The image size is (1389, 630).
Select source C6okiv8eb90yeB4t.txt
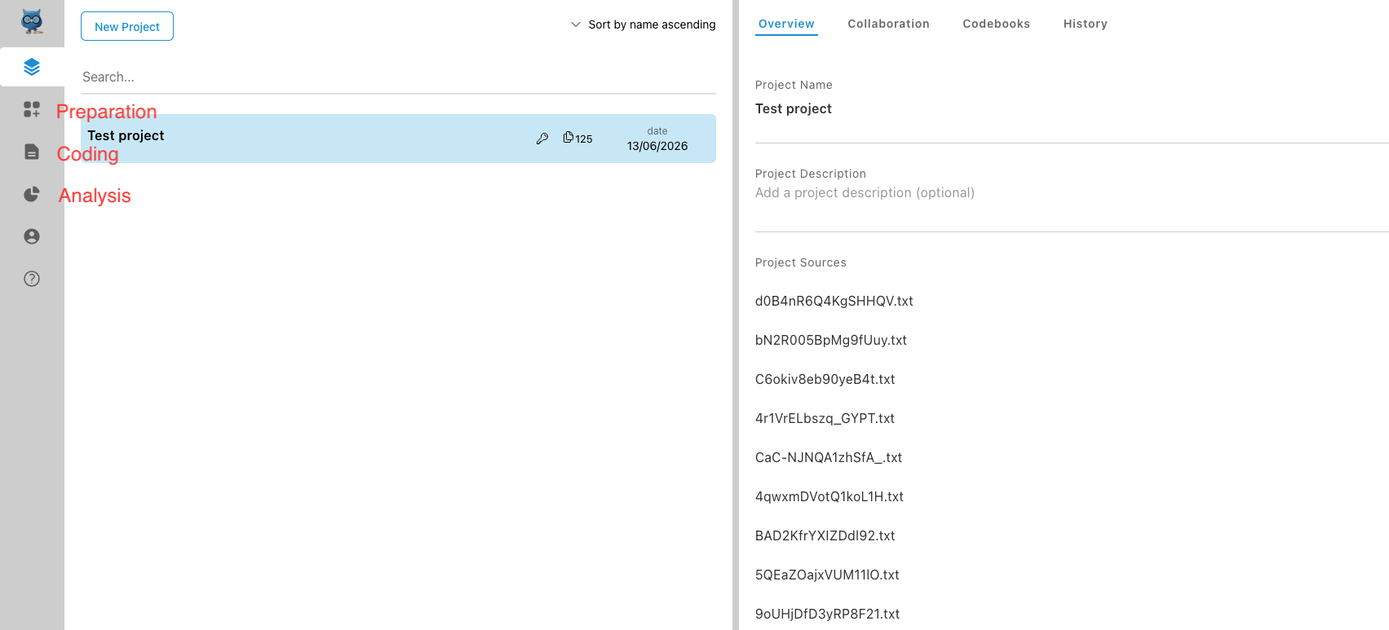pos(825,379)
